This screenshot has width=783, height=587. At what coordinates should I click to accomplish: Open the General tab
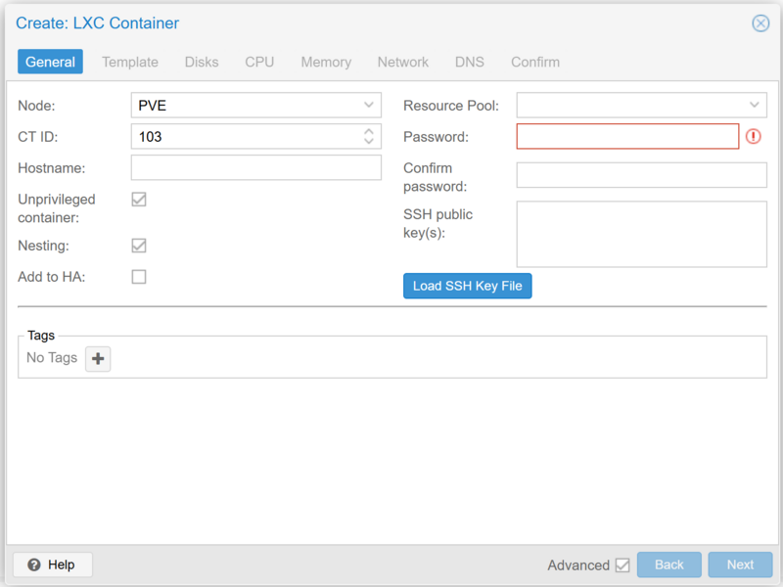tap(50, 62)
